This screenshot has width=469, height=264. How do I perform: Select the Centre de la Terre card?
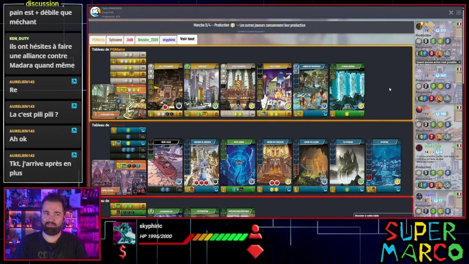311,166
